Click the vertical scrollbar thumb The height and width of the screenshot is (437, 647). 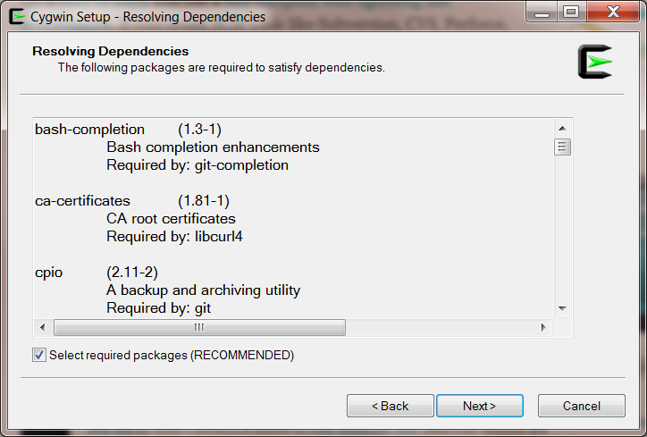[x=562, y=147]
